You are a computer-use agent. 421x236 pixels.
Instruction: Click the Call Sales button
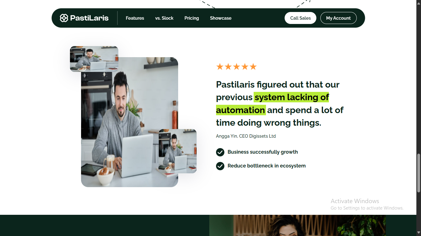[x=300, y=18]
